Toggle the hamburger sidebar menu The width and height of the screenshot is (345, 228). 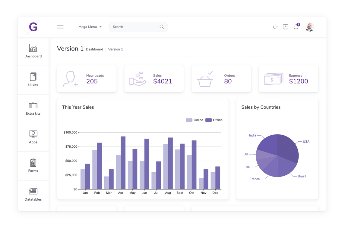(x=60, y=27)
